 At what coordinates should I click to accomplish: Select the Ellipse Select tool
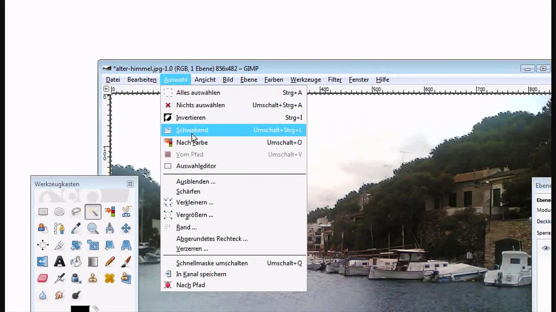pyautogui.click(x=59, y=212)
